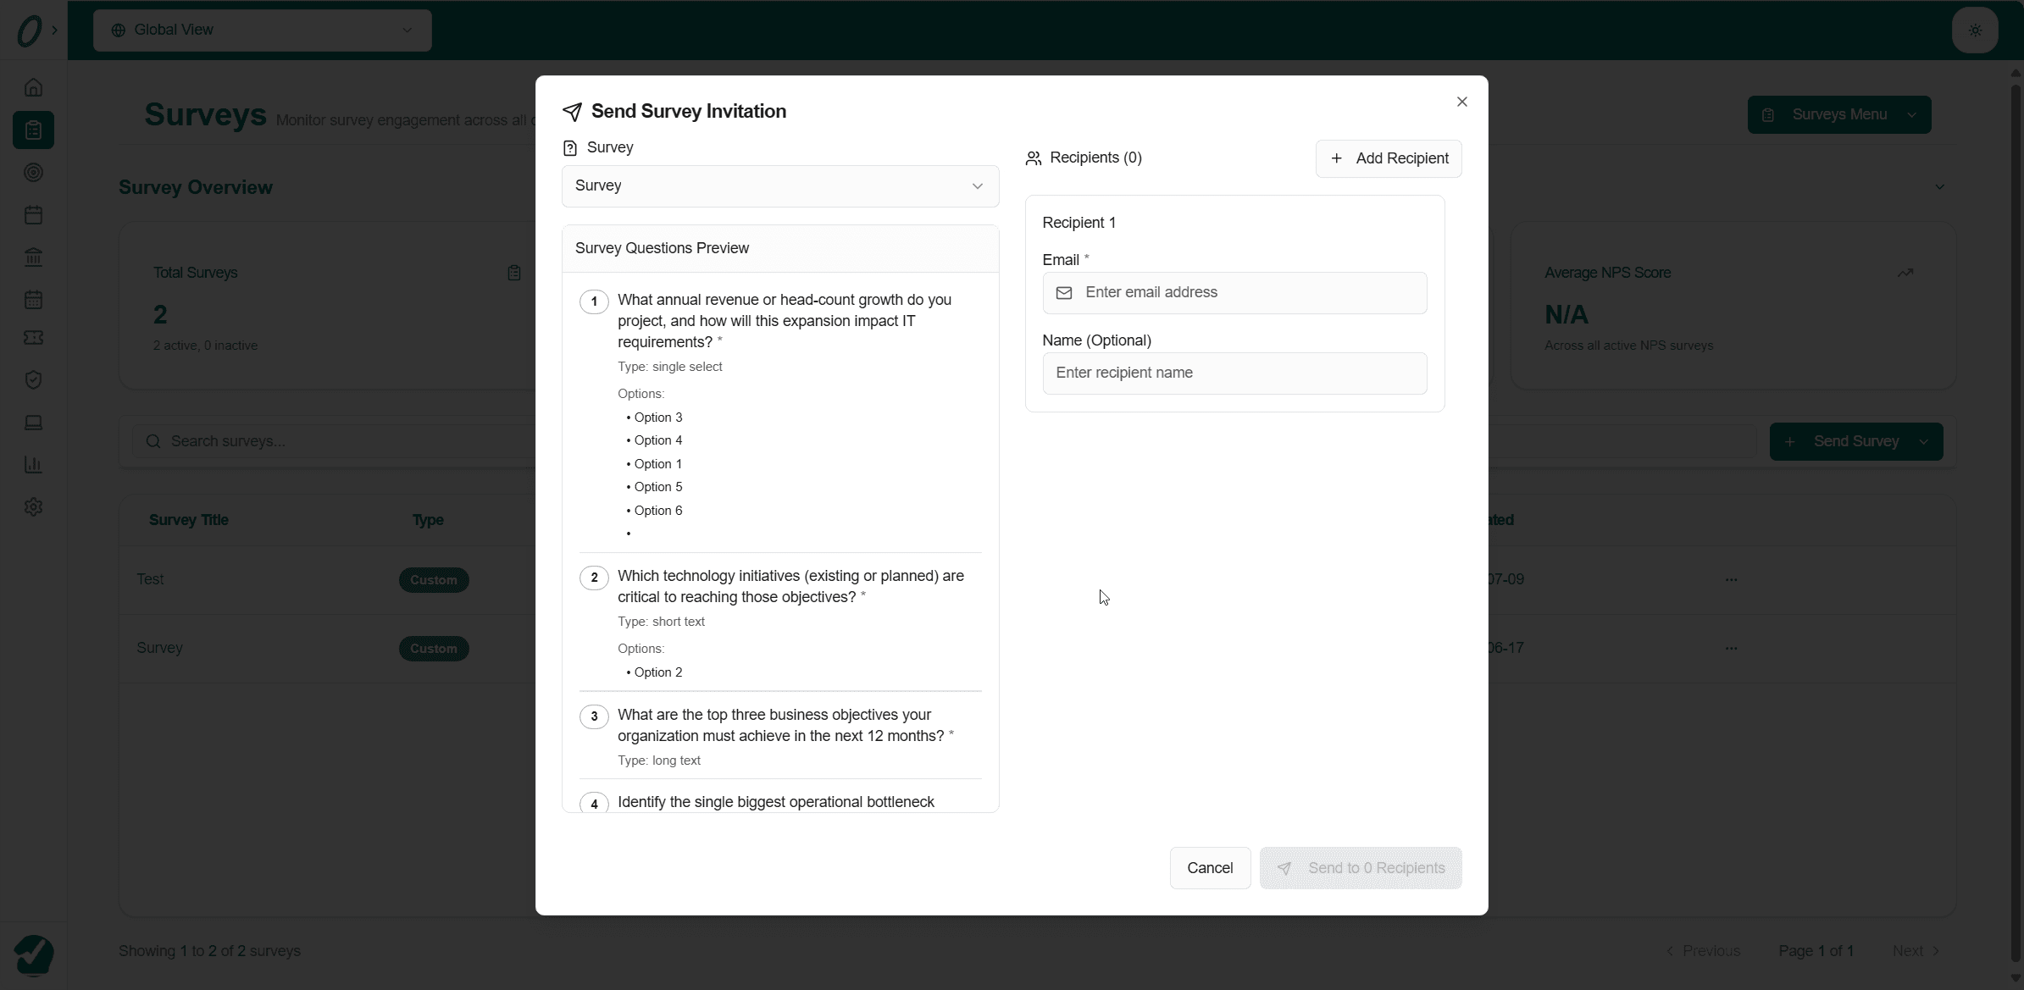Screen dimensions: 2024x990
Task: Select the Surveys clipboard icon in sidebar
Action: click(x=33, y=130)
